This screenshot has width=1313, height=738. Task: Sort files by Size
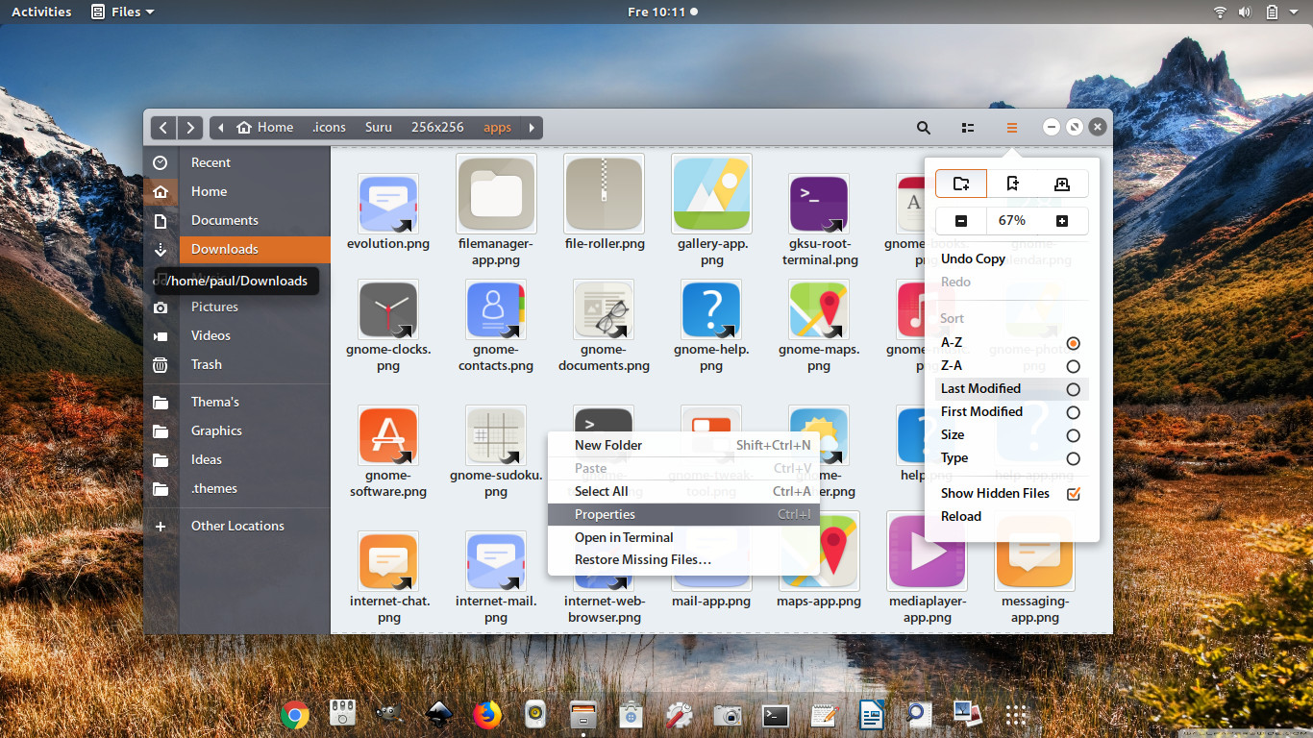pos(1011,435)
